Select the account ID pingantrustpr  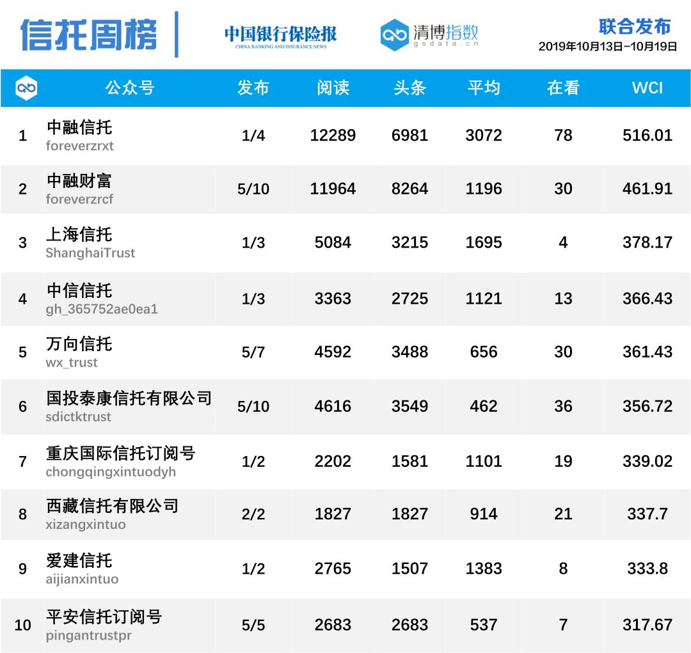pos(88,636)
